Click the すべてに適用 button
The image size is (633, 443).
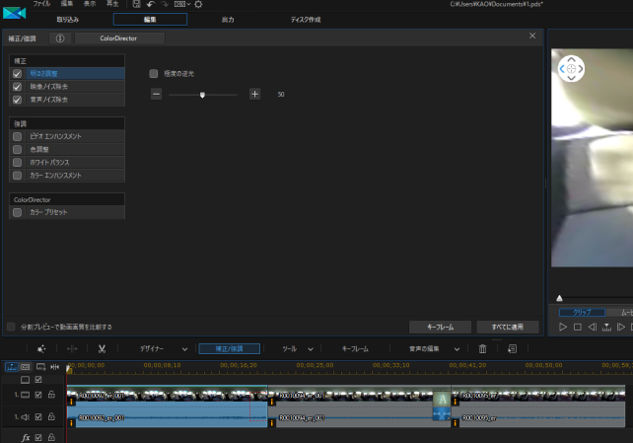(507, 327)
